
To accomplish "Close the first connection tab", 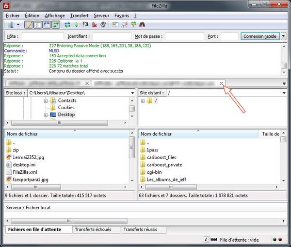I will 87,83.
